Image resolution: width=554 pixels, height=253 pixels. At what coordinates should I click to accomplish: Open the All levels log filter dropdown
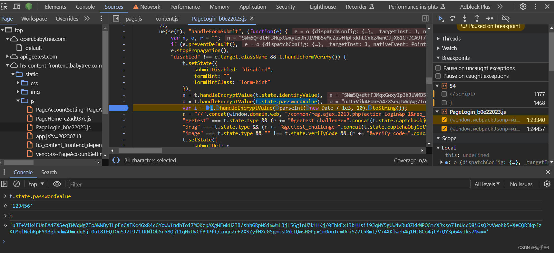(487, 184)
